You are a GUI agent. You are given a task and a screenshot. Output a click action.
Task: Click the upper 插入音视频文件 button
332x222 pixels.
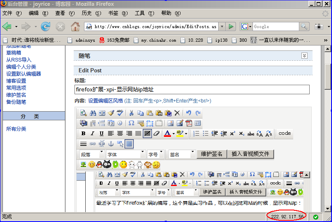[250, 154]
